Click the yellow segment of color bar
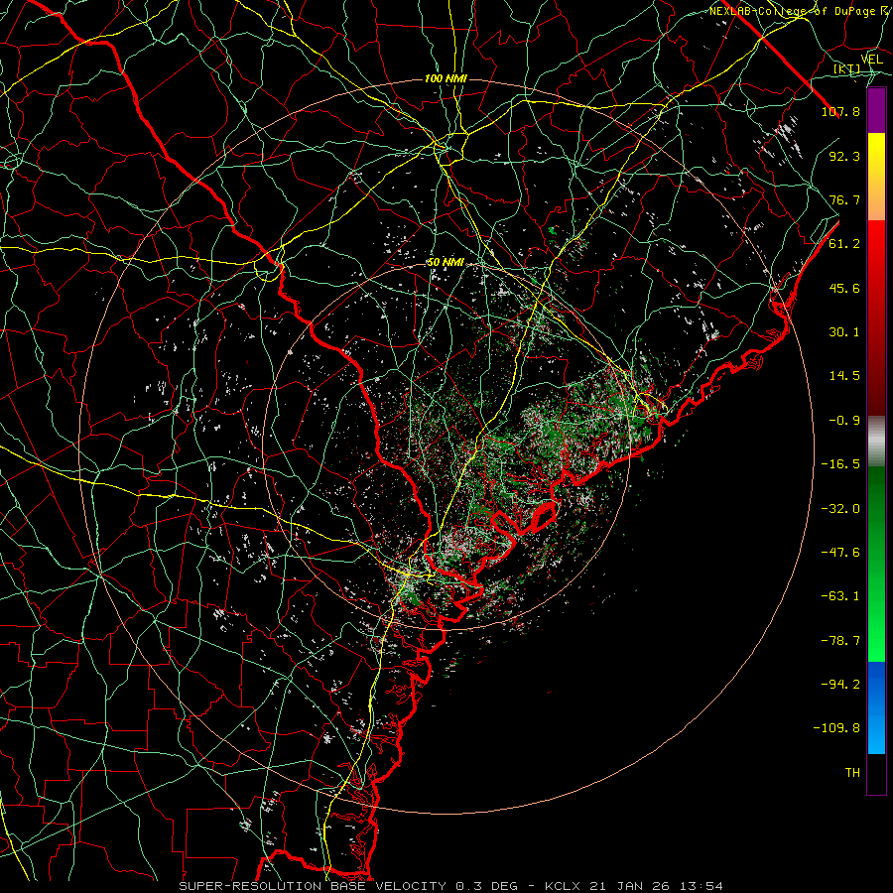The height and width of the screenshot is (893, 893). (876, 177)
